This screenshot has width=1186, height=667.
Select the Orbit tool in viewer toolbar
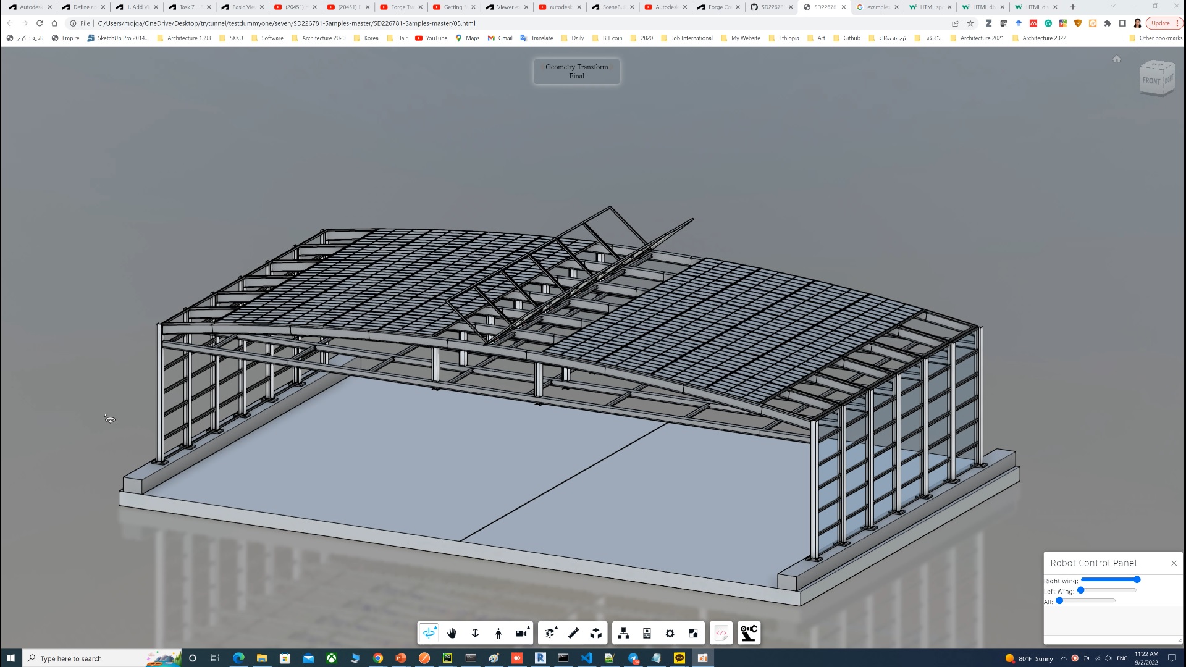click(x=429, y=633)
